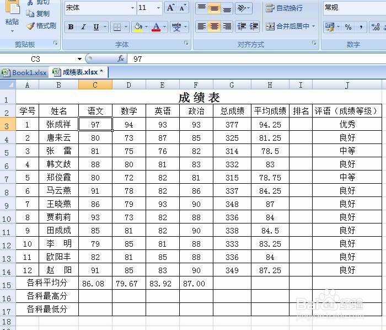Screen dimensions: 386x330
Task: Click the Paste dropdown arrow below 粘贴
Action: (12, 31)
